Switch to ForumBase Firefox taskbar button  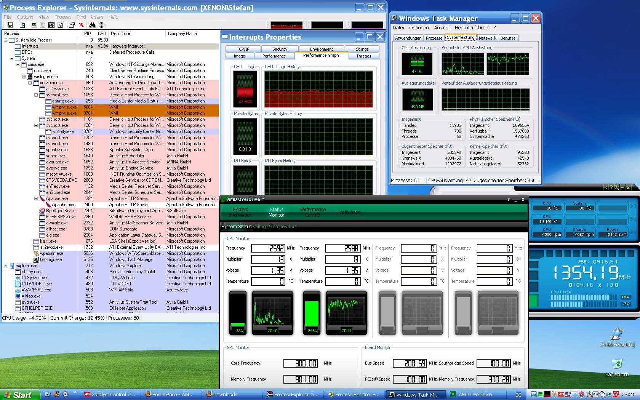click(171, 395)
